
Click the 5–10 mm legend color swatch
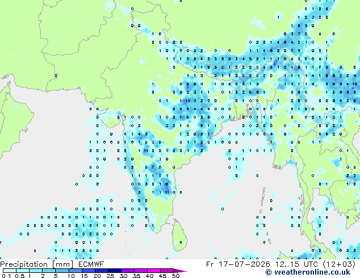point(62,271)
